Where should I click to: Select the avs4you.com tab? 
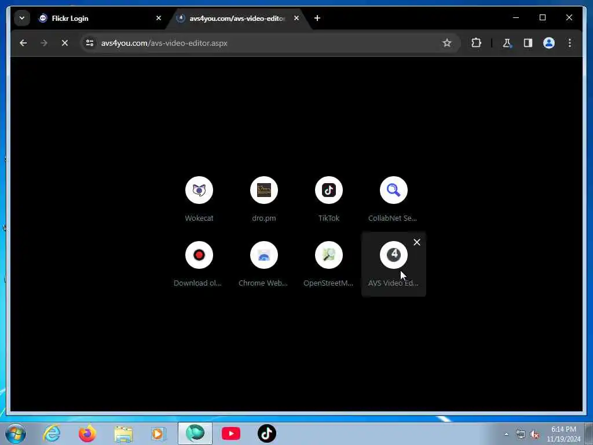point(237,18)
